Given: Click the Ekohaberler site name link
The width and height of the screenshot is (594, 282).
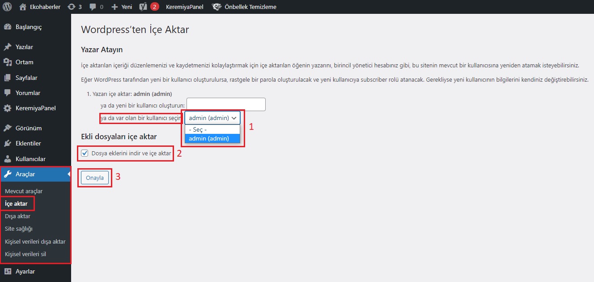Looking at the screenshot, I should [45, 7].
